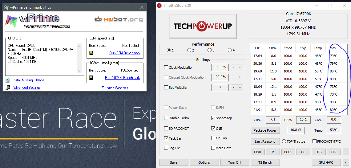Uncheck Task Bar option
The height and width of the screenshot is (168, 351).
tap(166, 138)
